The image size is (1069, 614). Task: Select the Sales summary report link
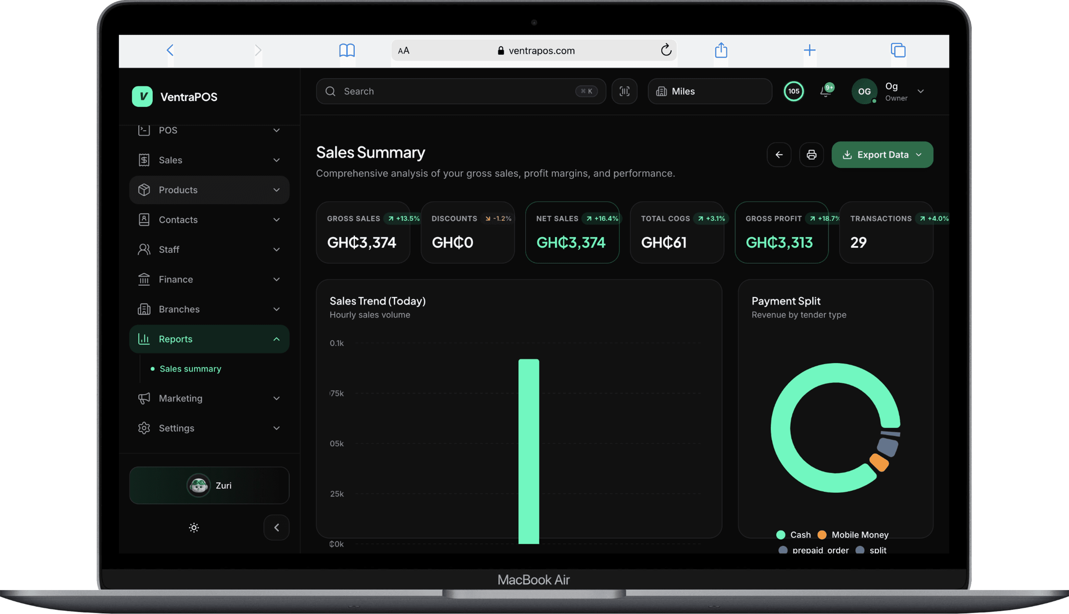pos(190,368)
